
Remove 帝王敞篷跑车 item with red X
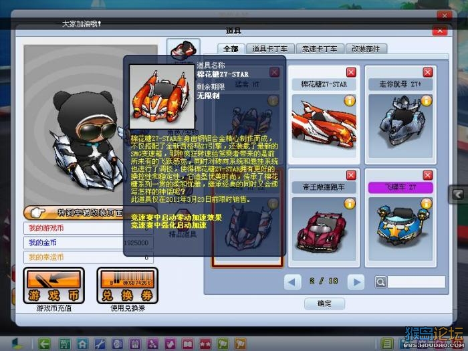351,175
